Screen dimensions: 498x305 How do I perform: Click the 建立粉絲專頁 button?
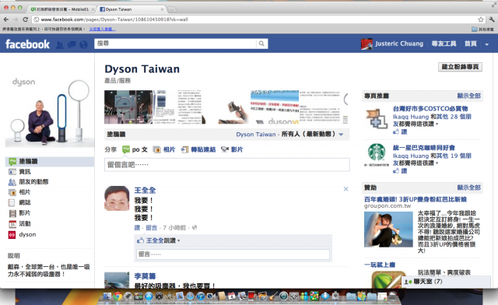pos(460,67)
